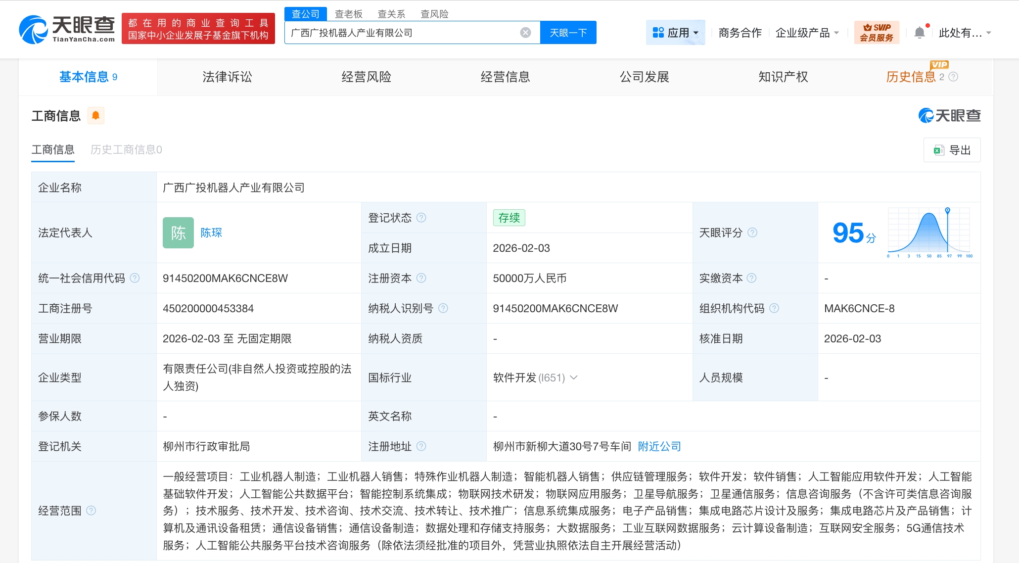Expand the 软件开发(I651) industry dropdown
Viewport: 1019px width, 563px height.
click(x=574, y=377)
